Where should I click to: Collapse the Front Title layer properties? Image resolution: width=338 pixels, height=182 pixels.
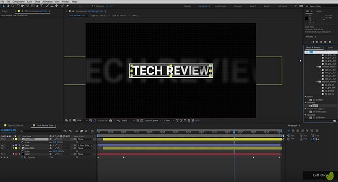13,139
